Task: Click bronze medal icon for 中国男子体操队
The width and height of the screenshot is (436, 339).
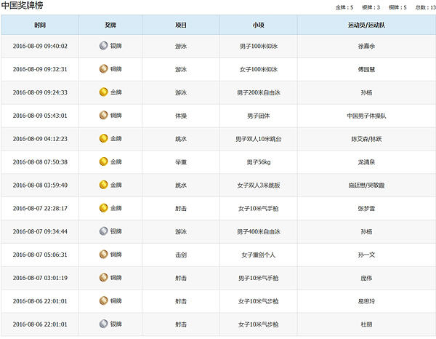Action: click(x=103, y=116)
